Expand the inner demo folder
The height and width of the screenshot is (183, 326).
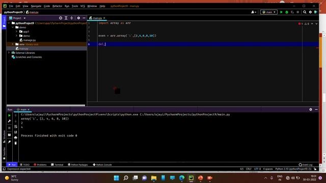[x=16, y=36]
